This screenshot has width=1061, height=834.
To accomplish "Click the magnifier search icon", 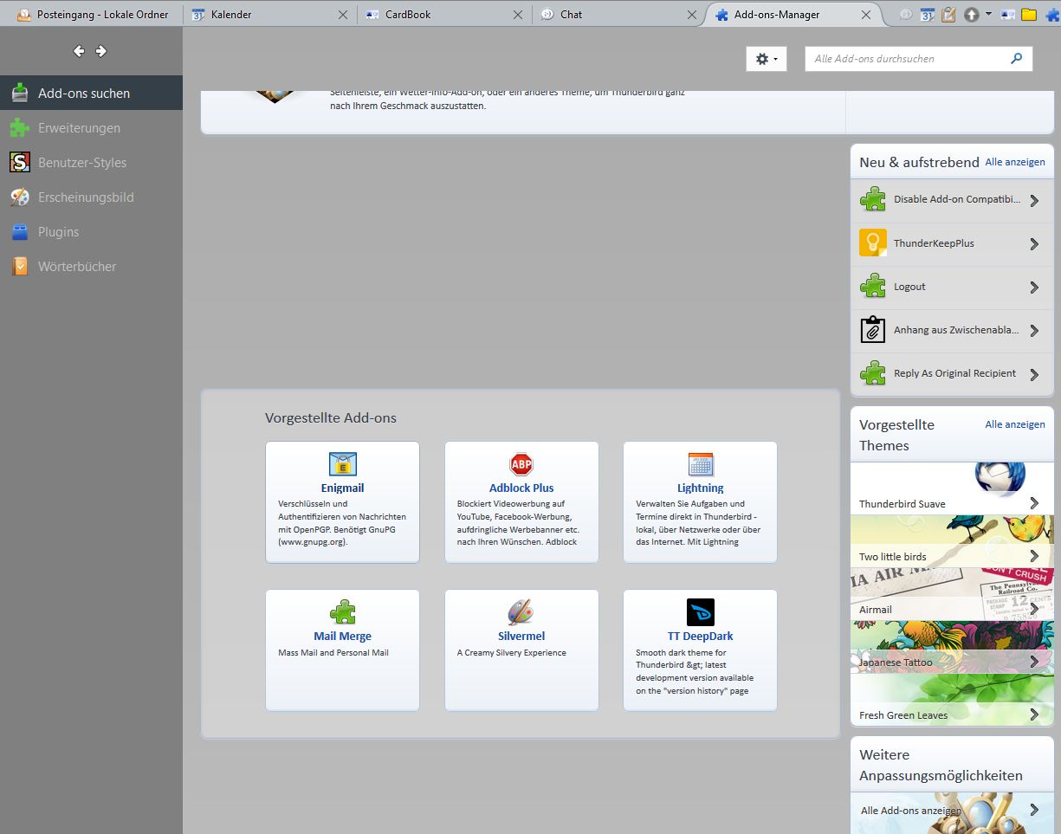I will (x=1017, y=59).
